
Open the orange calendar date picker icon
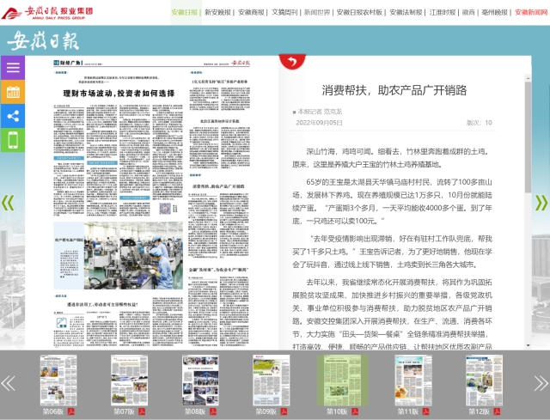pos(13,92)
